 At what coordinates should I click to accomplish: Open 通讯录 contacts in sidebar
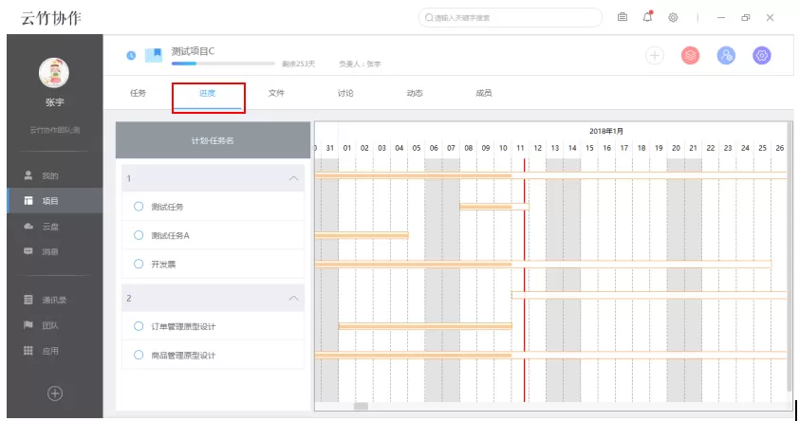click(x=55, y=300)
